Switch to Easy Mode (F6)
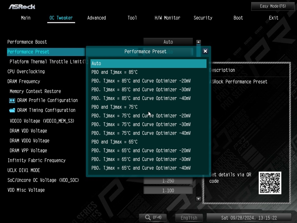Viewport: 297px width, 223px height. click(x=273, y=6)
